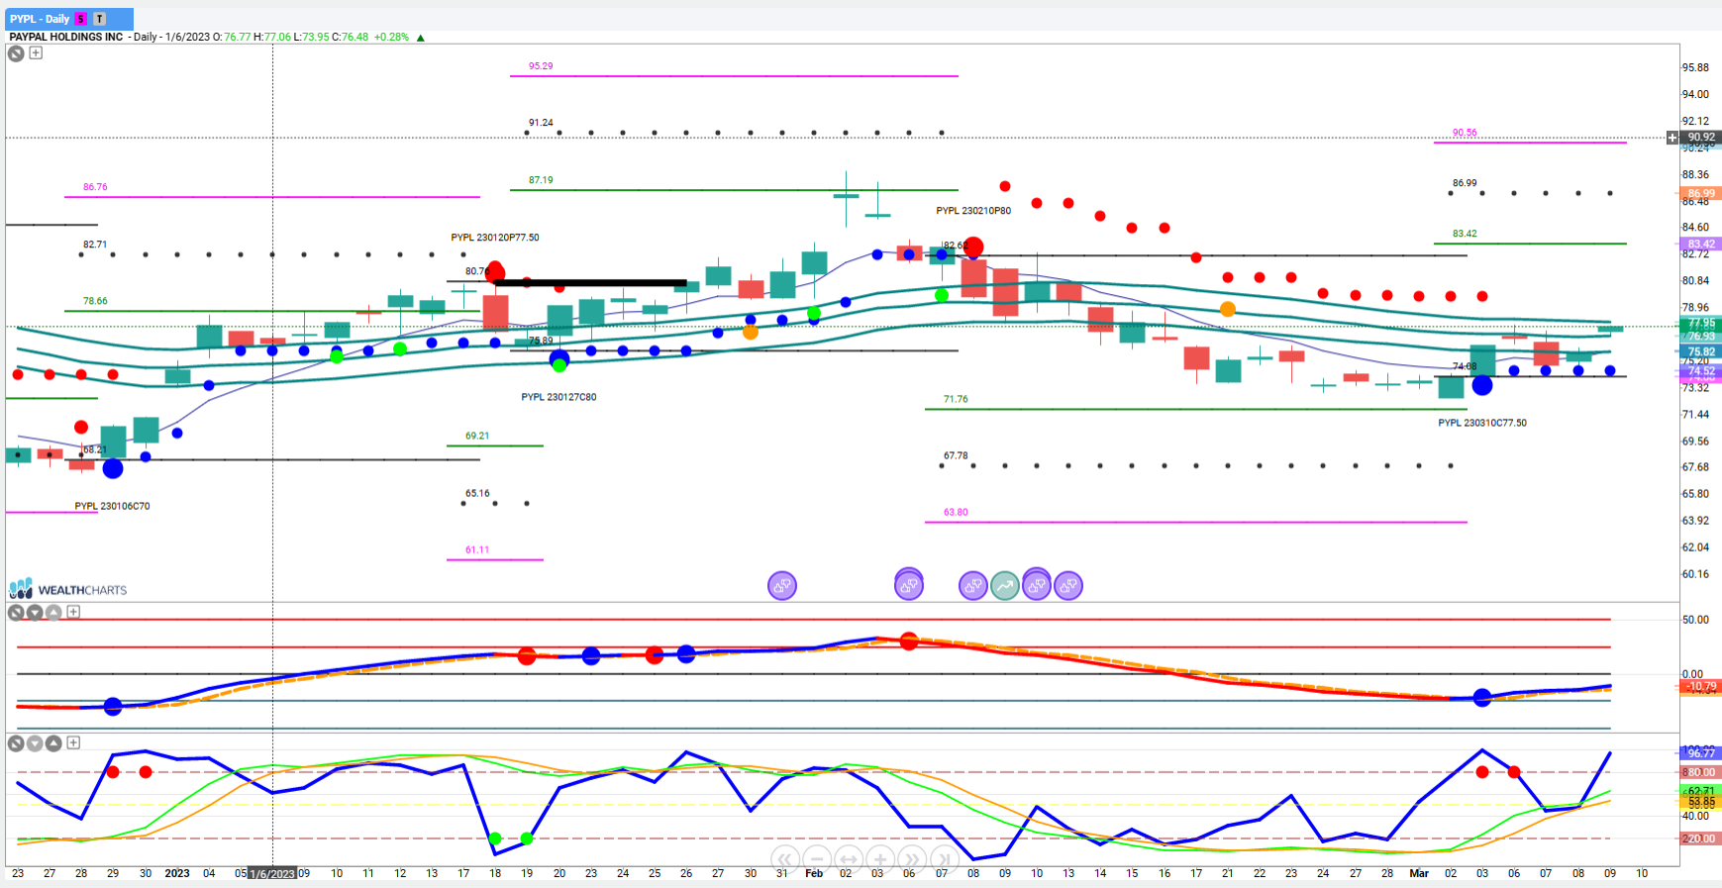
Task: Fit chart width with the double-arrow control
Action: [x=848, y=859]
